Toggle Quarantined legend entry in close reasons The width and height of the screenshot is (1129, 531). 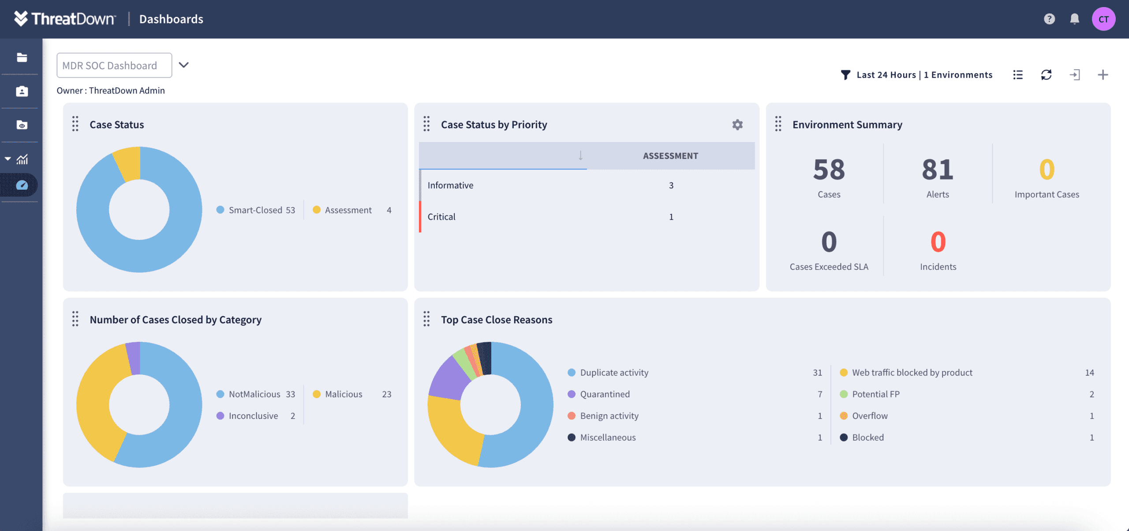[604, 394]
